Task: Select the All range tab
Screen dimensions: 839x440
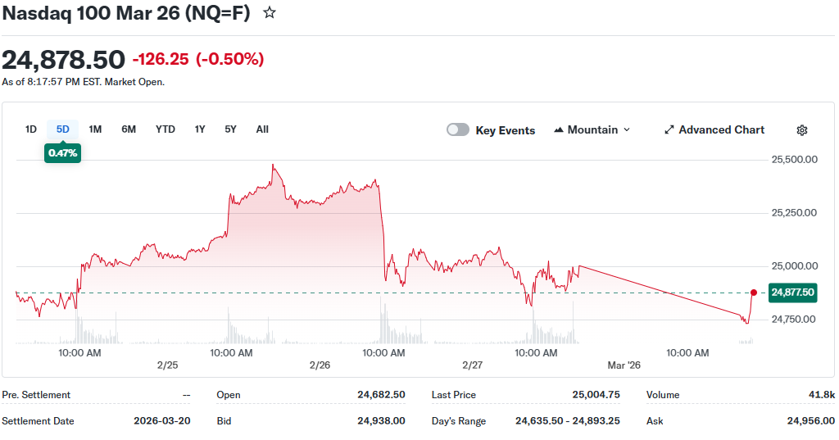Action: pos(262,129)
